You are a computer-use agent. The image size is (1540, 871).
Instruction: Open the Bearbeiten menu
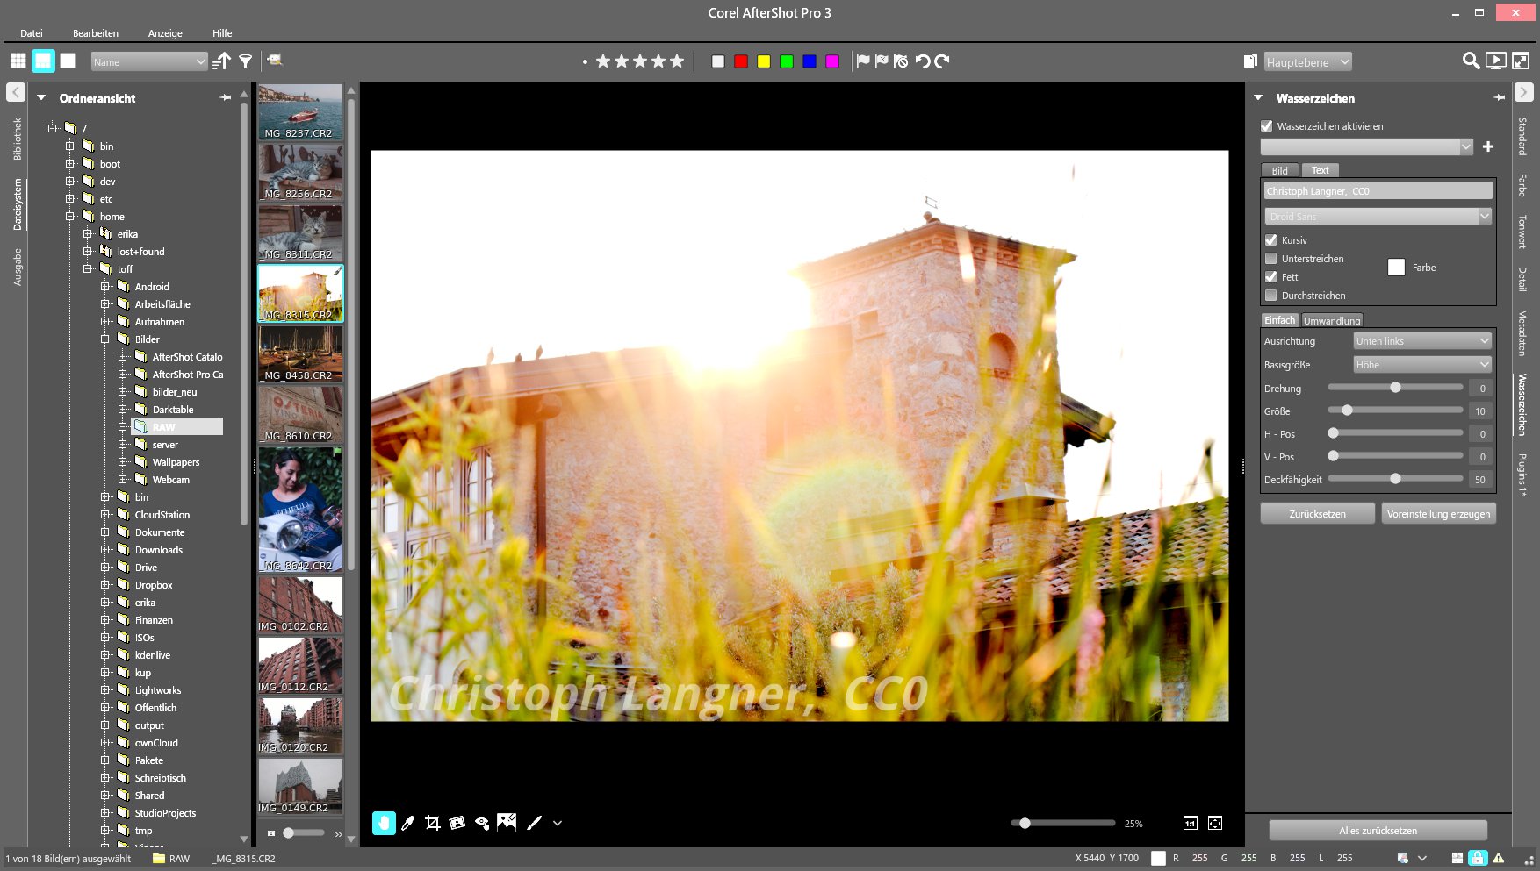pyautogui.click(x=95, y=33)
